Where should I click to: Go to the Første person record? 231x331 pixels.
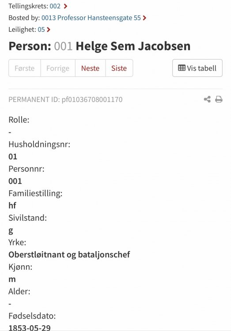(25, 68)
